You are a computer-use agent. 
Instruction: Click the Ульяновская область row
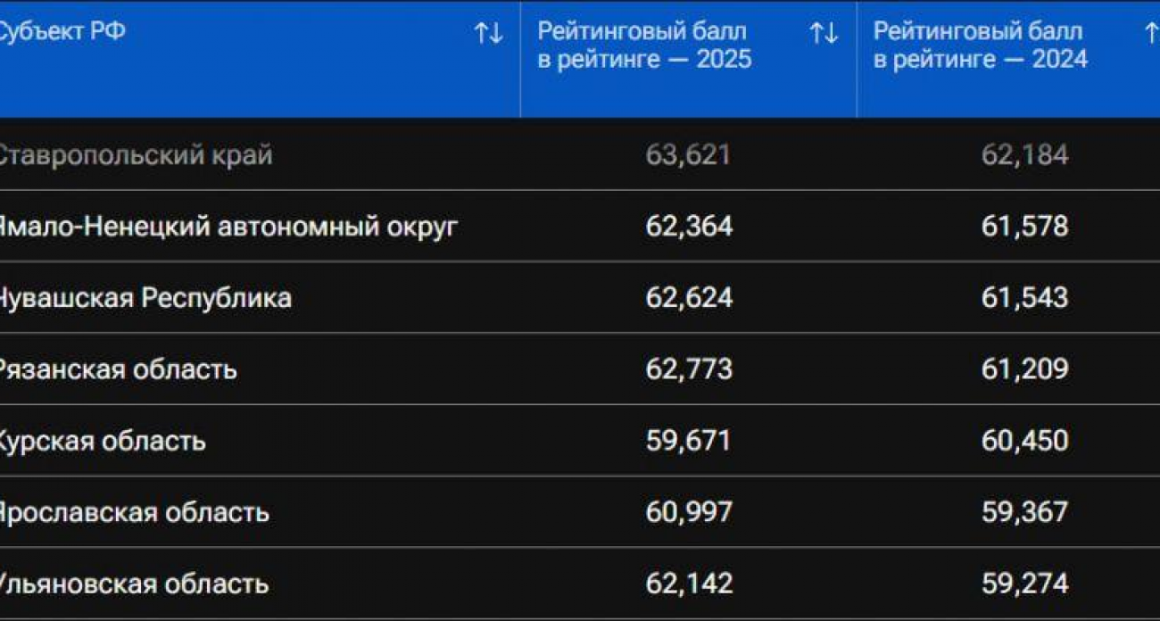[134, 583]
